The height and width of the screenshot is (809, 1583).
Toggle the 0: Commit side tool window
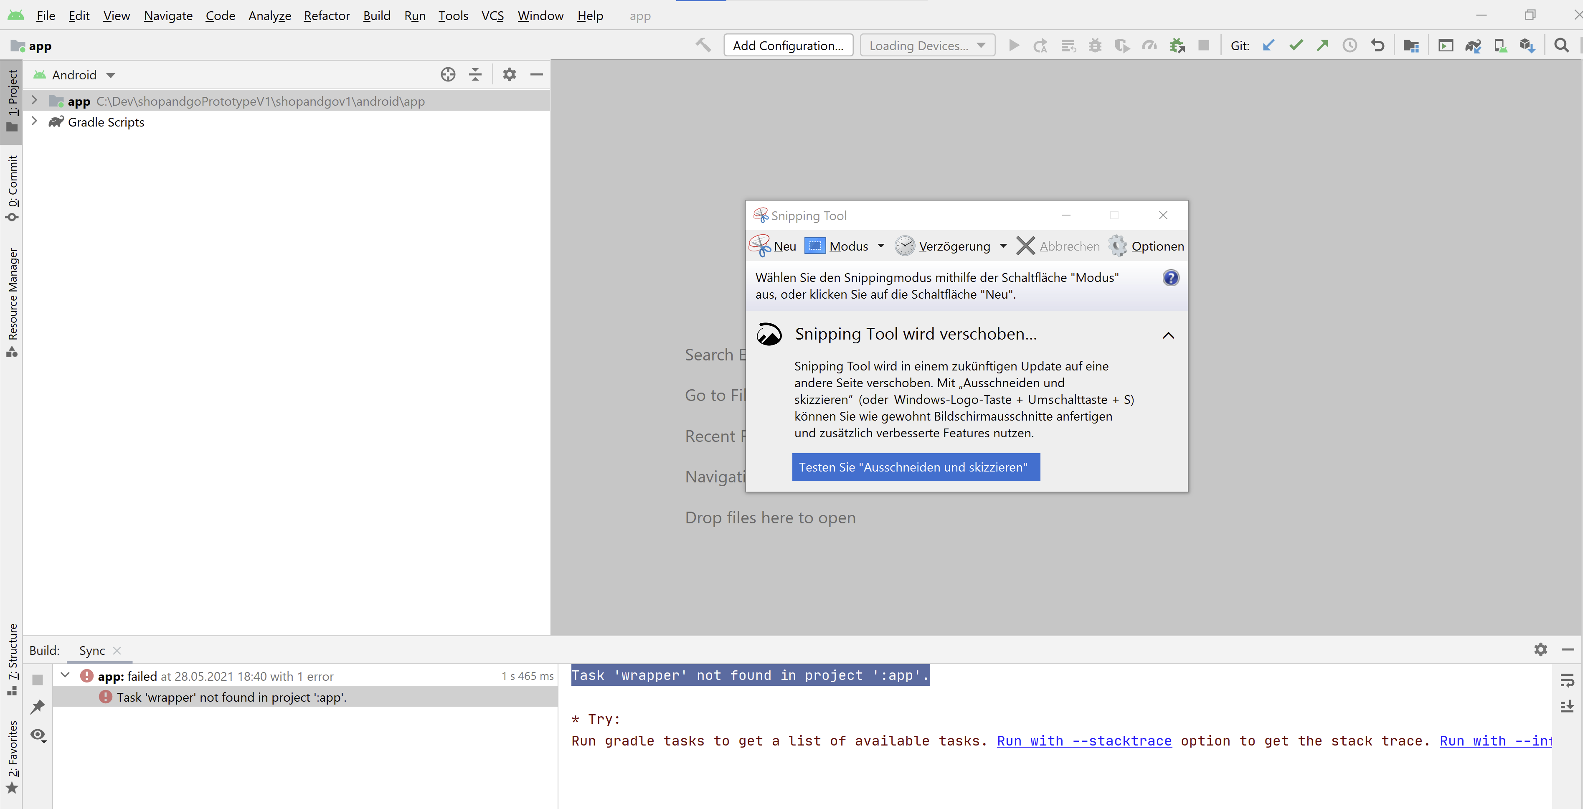point(12,189)
